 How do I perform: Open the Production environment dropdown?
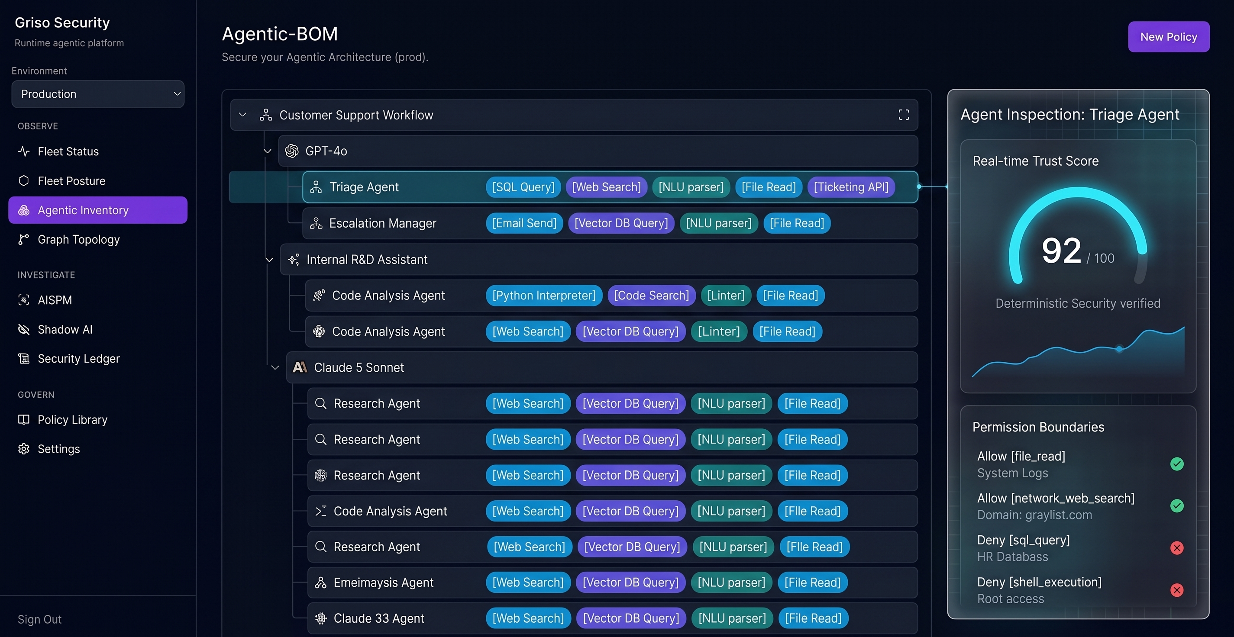click(x=98, y=94)
